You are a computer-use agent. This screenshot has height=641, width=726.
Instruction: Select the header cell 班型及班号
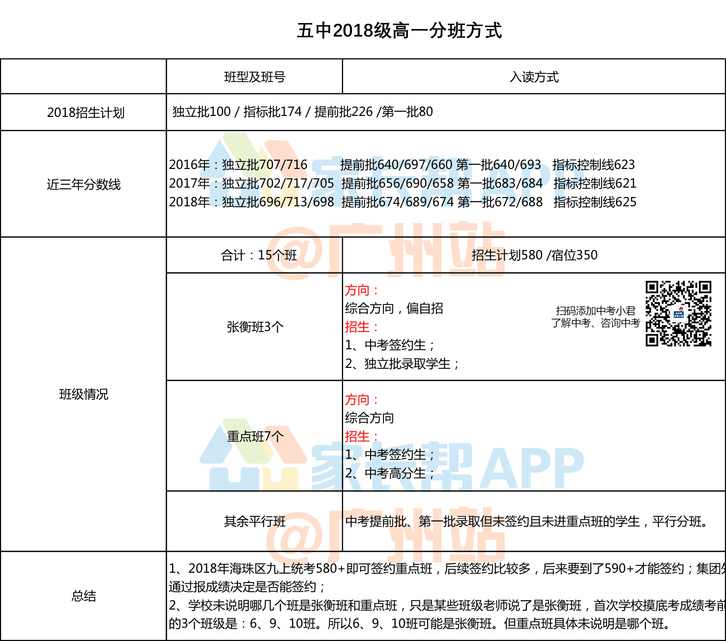pos(255,77)
